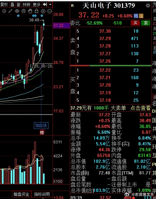Zoom in with the plus icon
156x199 pixels.
pos(43,11)
